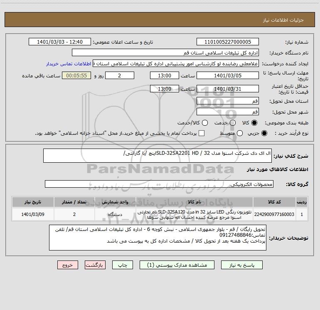
Task: Click the شماره نیاز label
Action: (x=297, y=42)
